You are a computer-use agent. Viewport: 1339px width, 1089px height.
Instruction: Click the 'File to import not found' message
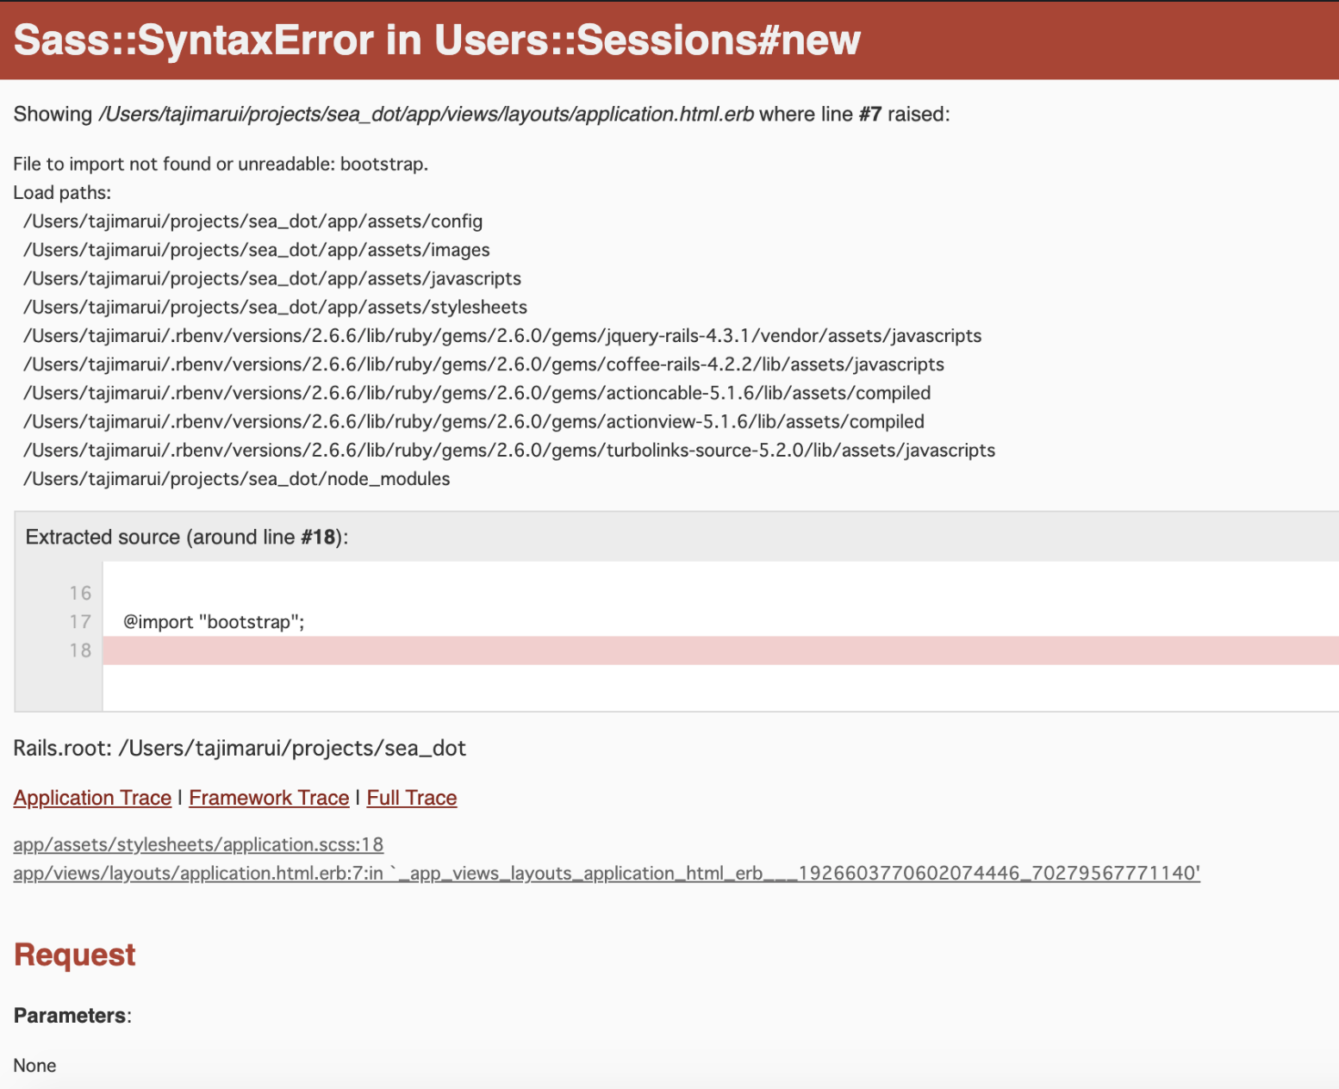(221, 164)
